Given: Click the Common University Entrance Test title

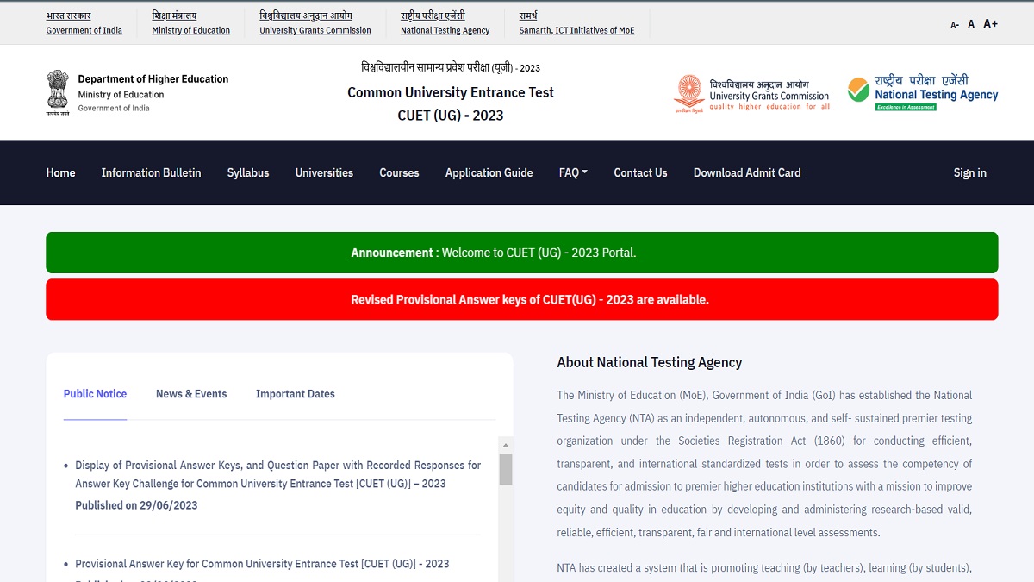Looking at the screenshot, I should [x=451, y=92].
